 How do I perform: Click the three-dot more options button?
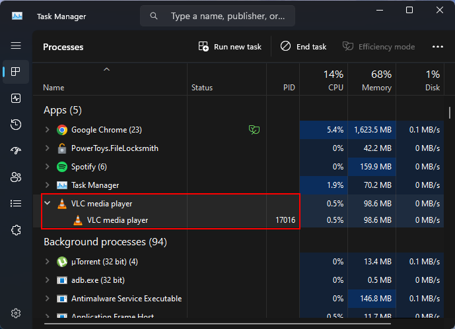coord(437,47)
